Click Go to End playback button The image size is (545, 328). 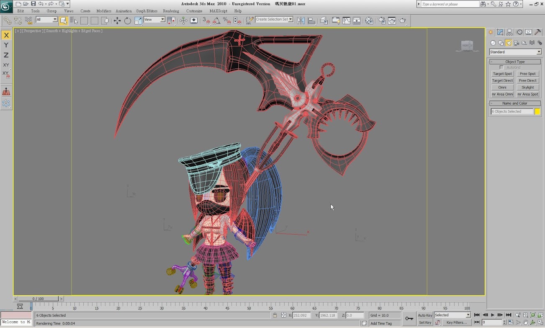pyautogui.click(x=509, y=315)
